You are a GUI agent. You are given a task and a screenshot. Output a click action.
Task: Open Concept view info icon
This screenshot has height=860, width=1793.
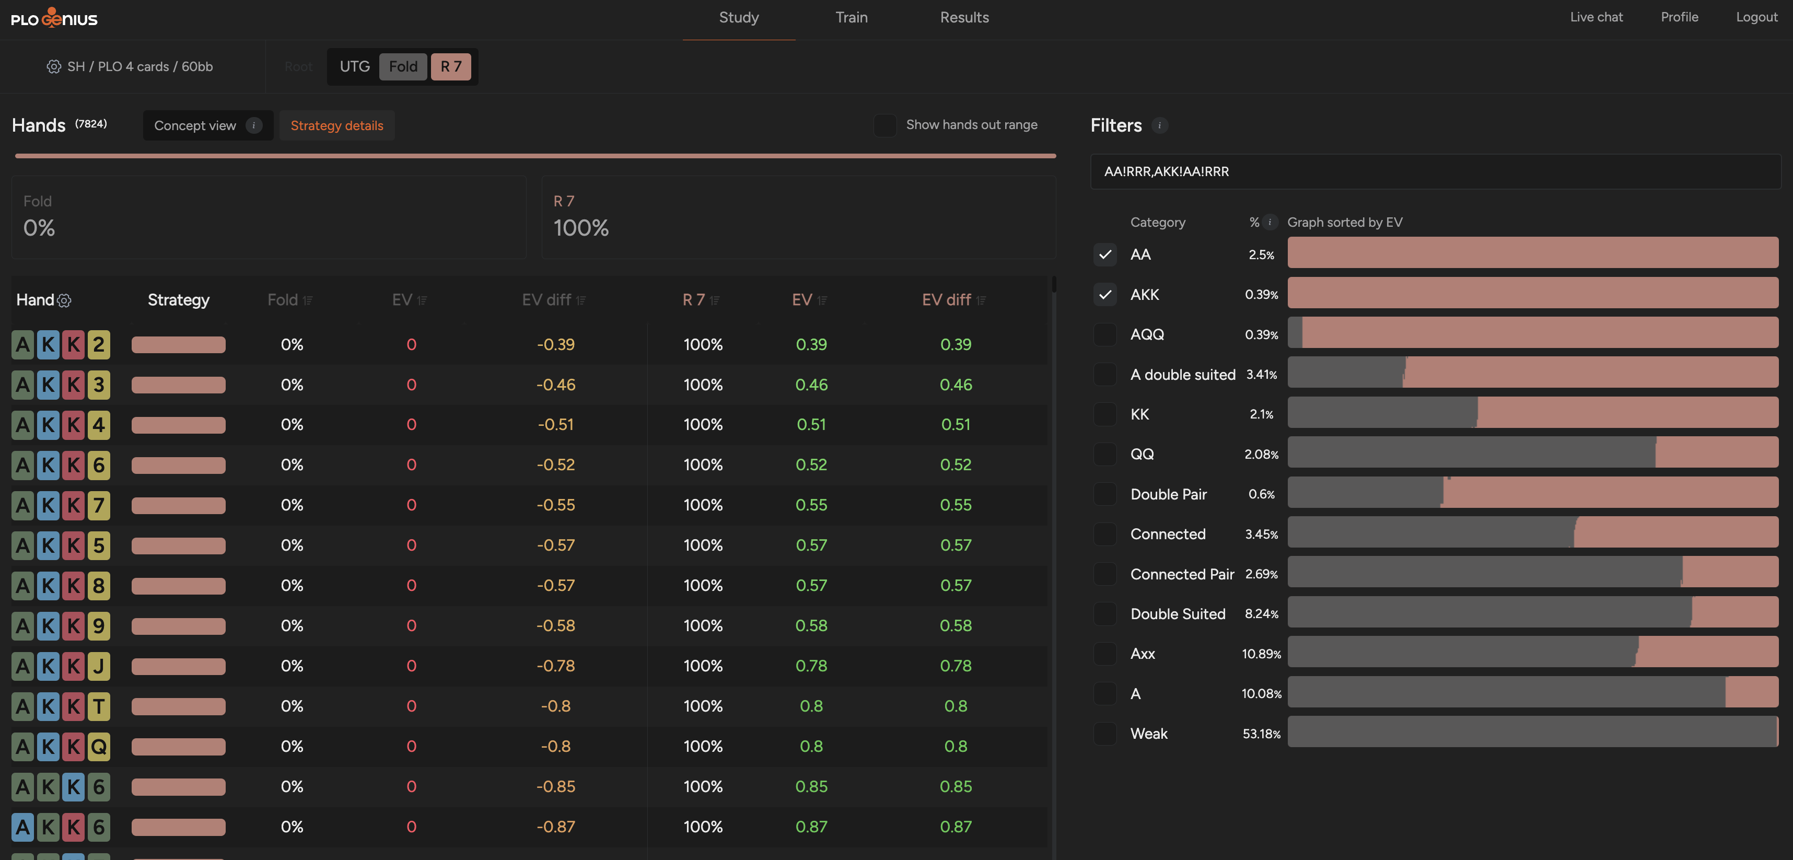pyautogui.click(x=254, y=125)
